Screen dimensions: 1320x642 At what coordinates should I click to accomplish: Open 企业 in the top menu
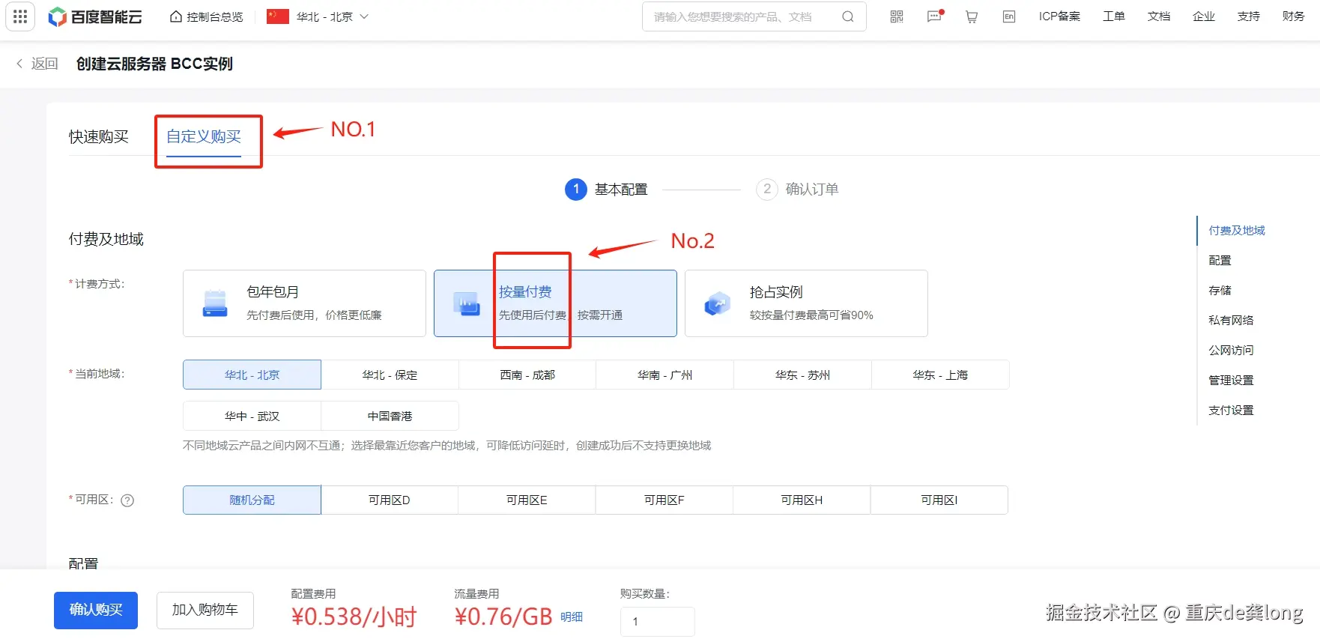point(1204,16)
